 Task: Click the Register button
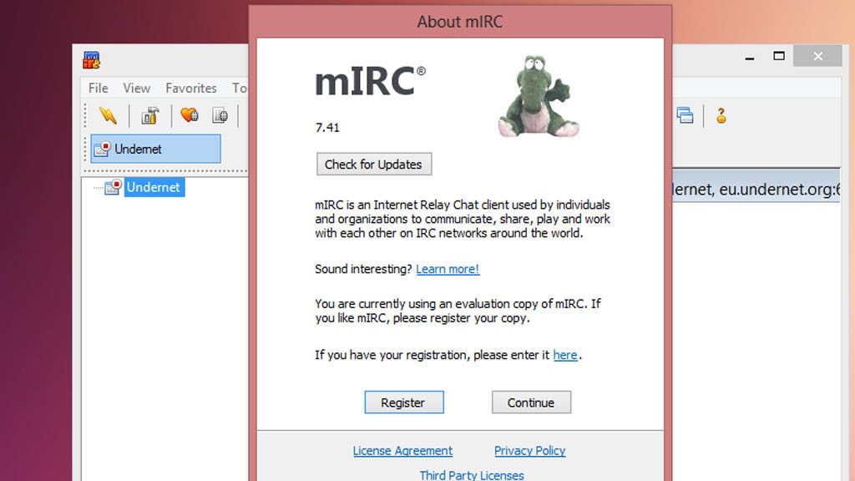[403, 403]
